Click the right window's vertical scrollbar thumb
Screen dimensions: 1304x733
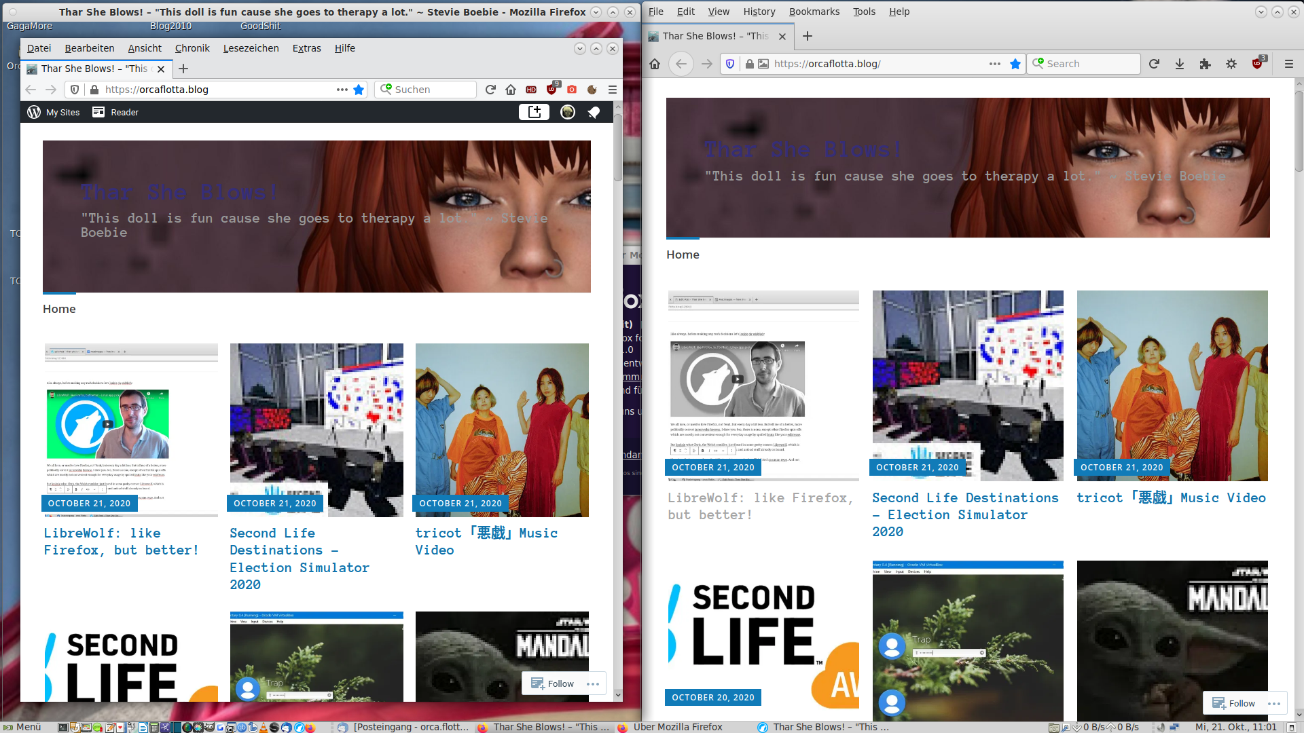point(1299,130)
